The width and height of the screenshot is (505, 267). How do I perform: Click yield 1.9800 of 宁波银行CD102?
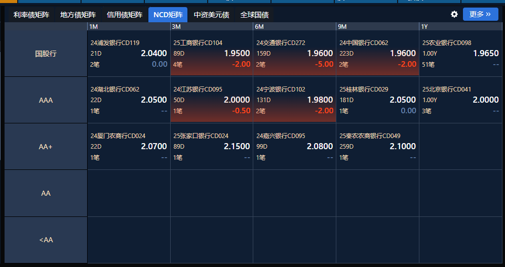pyautogui.click(x=320, y=100)
